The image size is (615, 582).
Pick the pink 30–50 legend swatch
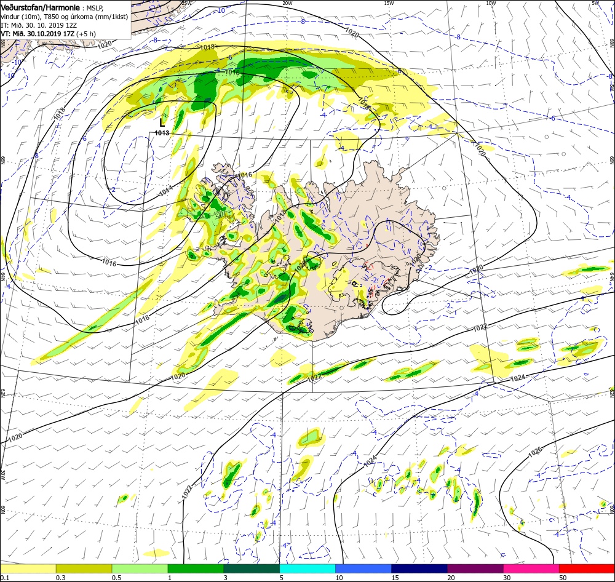click(531, 568)
